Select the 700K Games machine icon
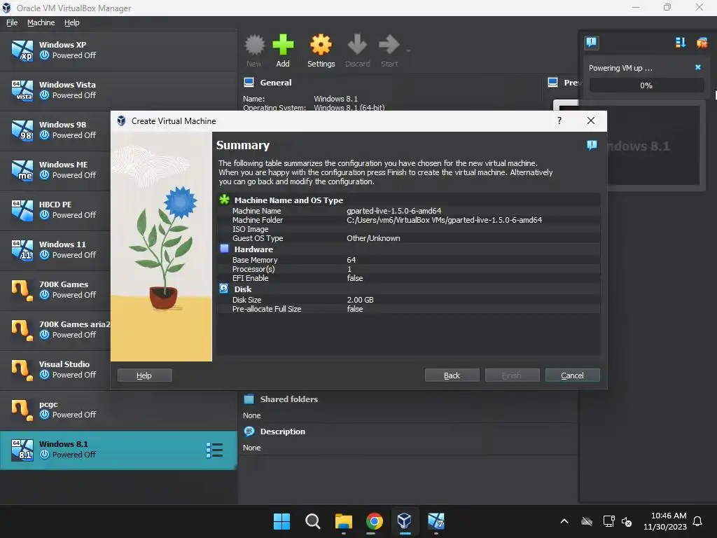Screen dimensions: 717x538 tap(22, 290)
